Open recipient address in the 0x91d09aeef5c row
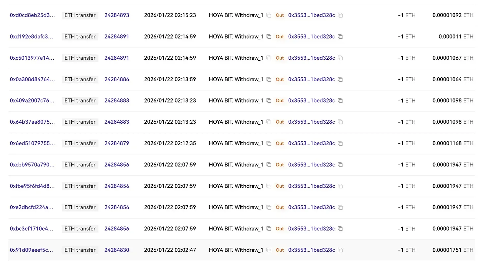This screenshot has height=261, width=483. (311, 250)
